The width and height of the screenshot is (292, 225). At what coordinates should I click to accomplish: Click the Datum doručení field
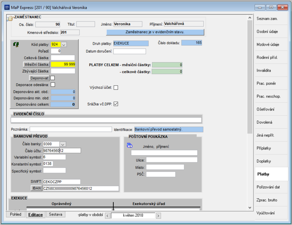point(129,51)
